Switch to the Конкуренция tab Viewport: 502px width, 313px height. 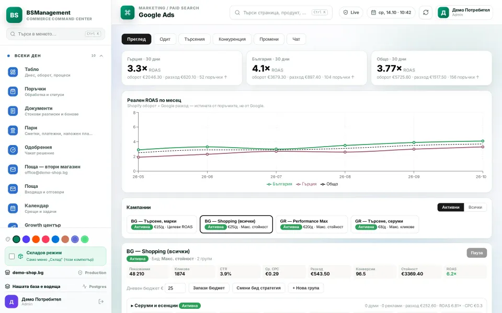232,39
